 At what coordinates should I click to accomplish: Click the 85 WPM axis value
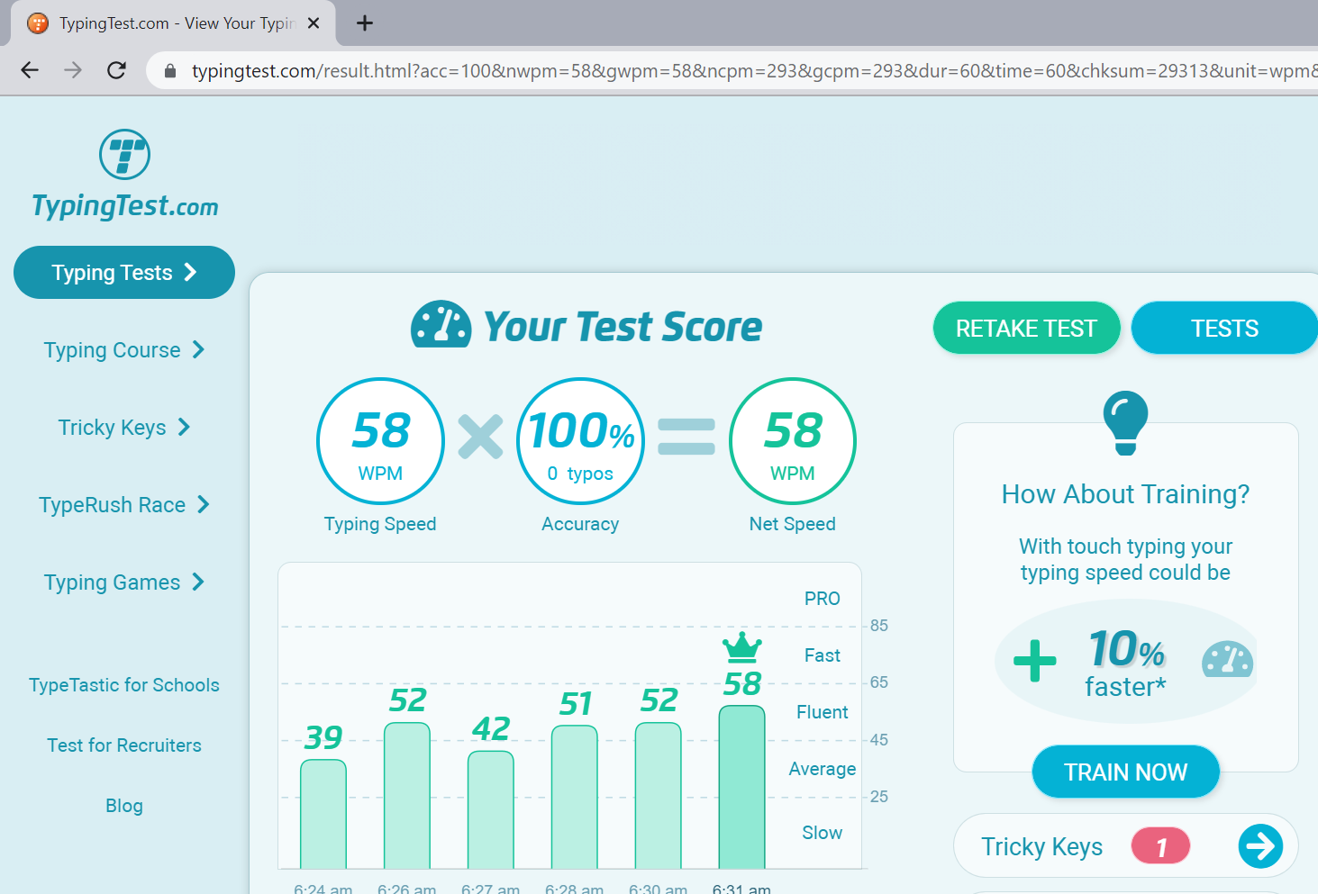pyautogui.click(x=879, y=626)
